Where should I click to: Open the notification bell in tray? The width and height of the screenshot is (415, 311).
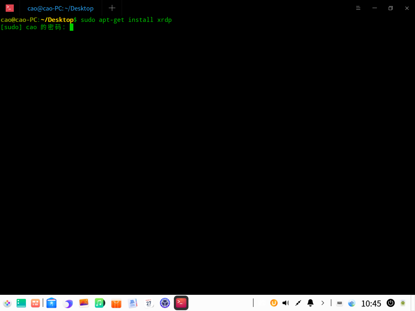click(310, 303)
